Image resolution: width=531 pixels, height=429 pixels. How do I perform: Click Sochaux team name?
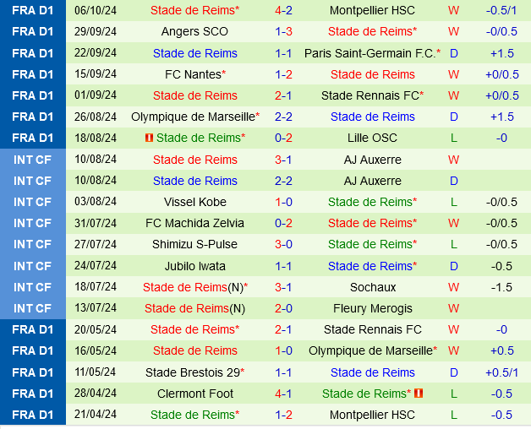pyautogui.click(x=372, y=287)
